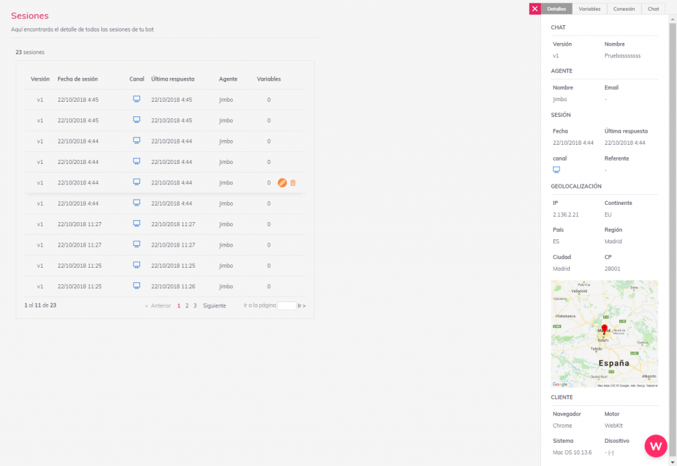Click the red map pin on Madrid
677x466 pixels.
coord(604,330)
